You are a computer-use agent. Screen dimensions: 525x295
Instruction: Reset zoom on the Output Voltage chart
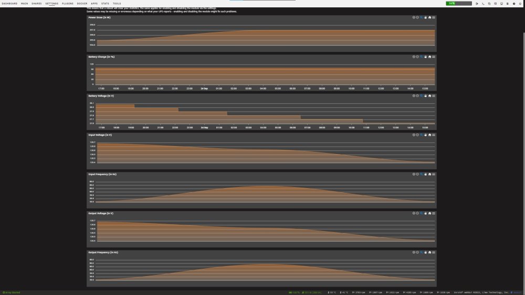pos(429,213)
